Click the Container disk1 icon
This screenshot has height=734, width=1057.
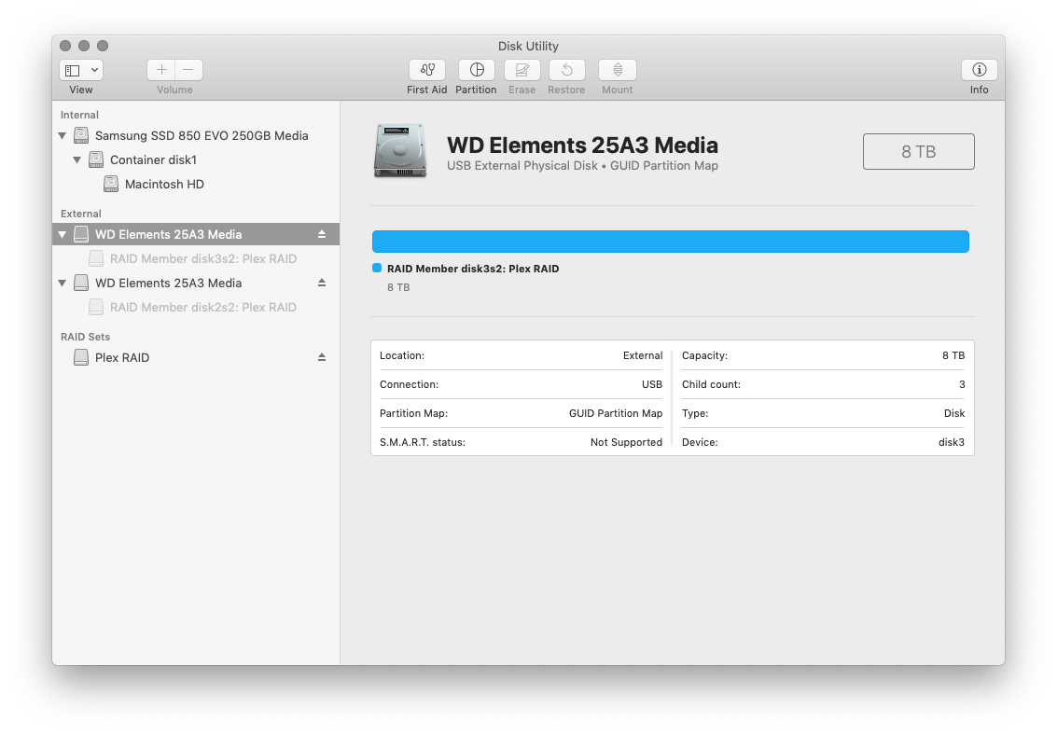pos(96,160)
